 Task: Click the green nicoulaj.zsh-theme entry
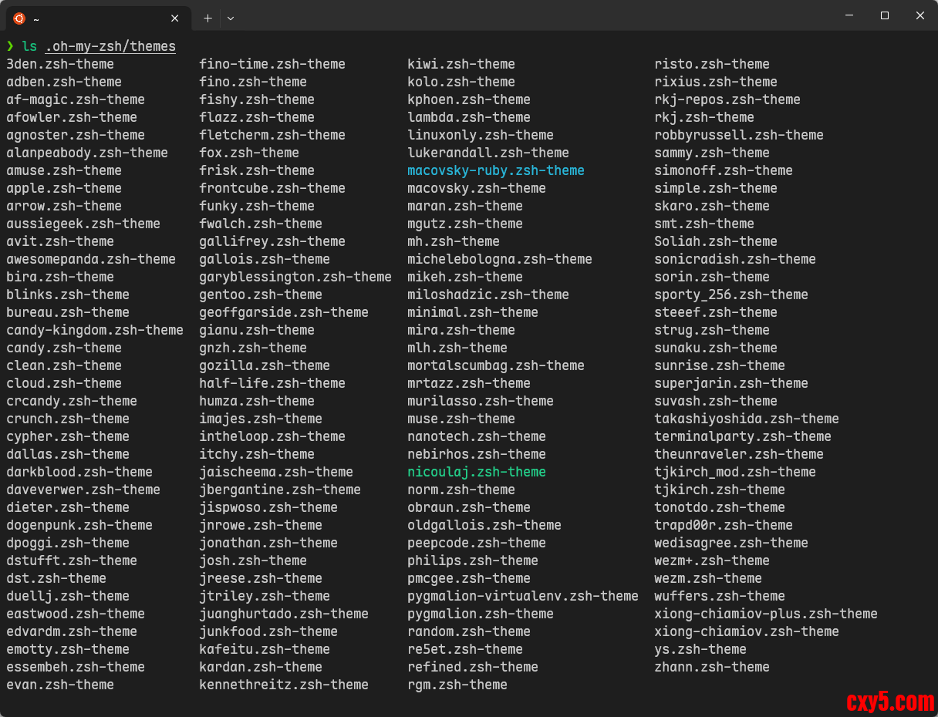click(x=476, y=472)
